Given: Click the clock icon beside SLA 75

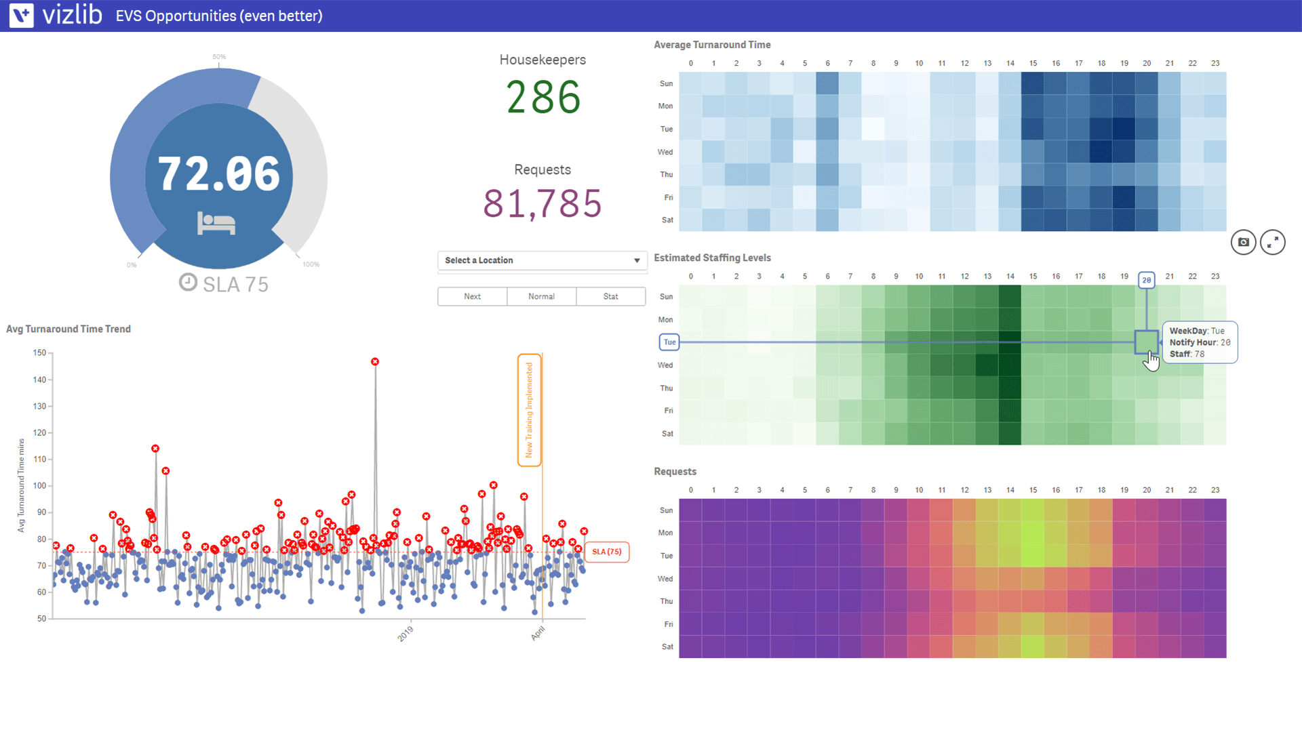Looking at the screenshot, I should [x=188, y=282].
